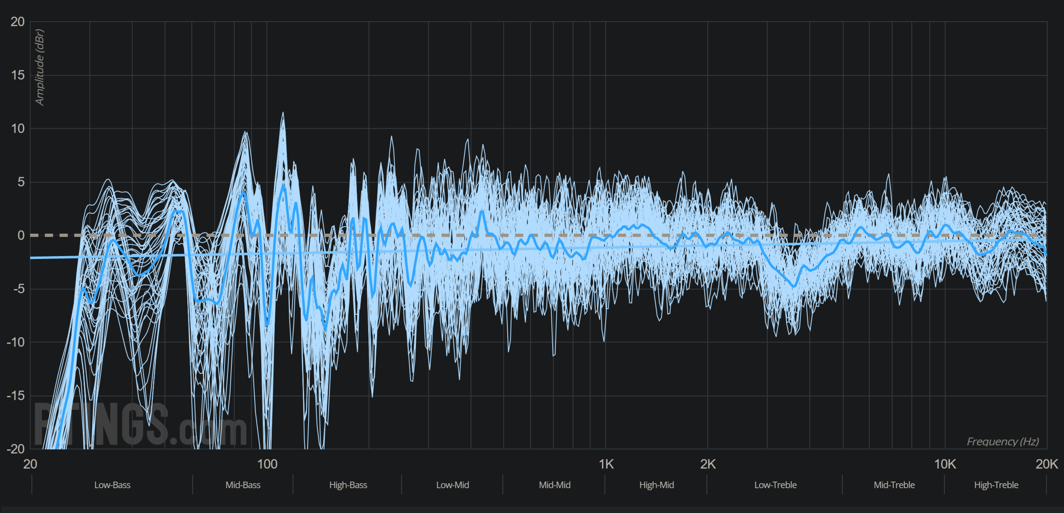Click the Low-Bass frequency band label
This screenshot has height=513, width=1064.
(x=112, y=485)
